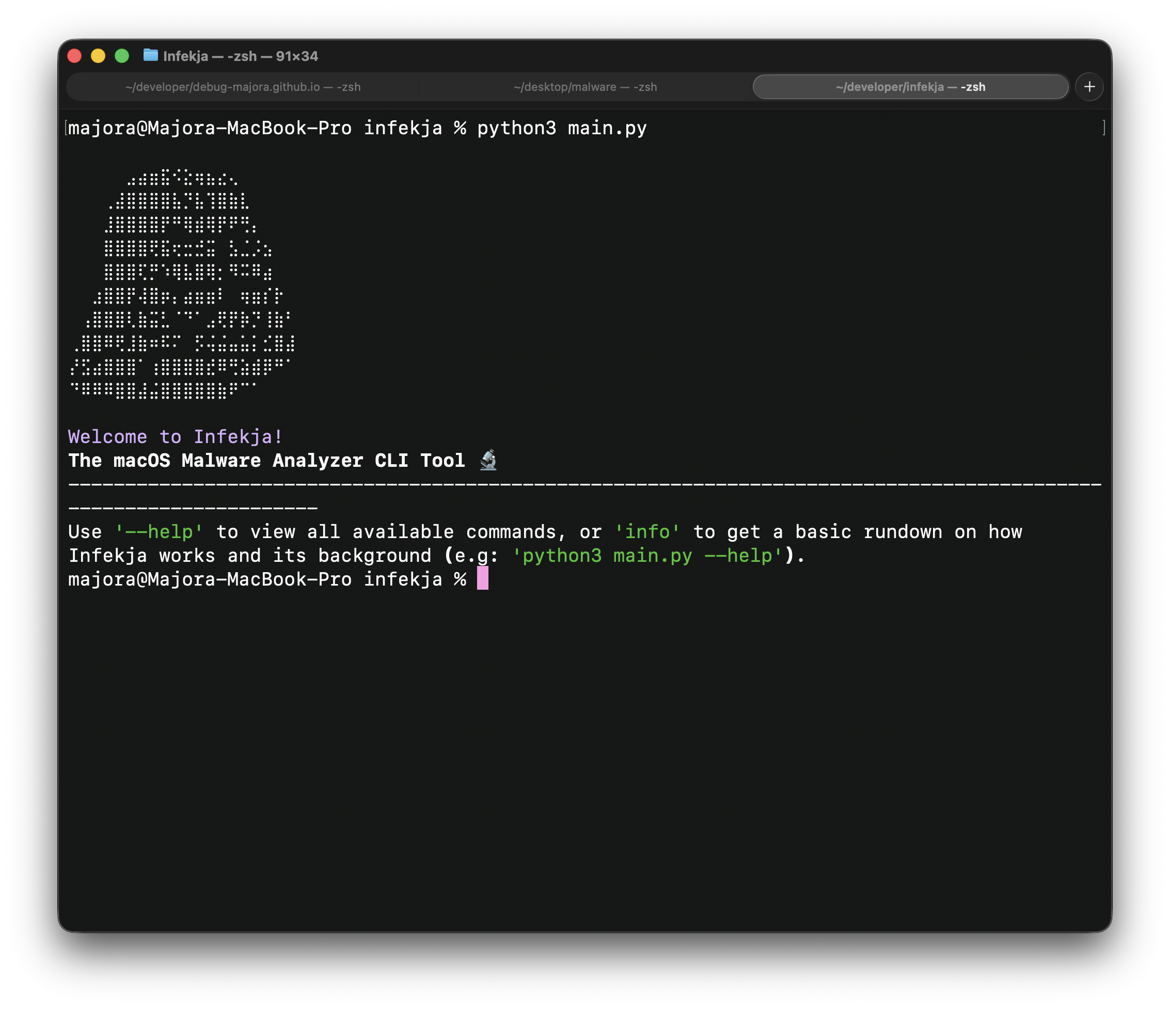The height and width of the screenshot is (1009, 1170).
Task: Click the microscope emoji next to CLI Tool
Action: tap(488, 460)
